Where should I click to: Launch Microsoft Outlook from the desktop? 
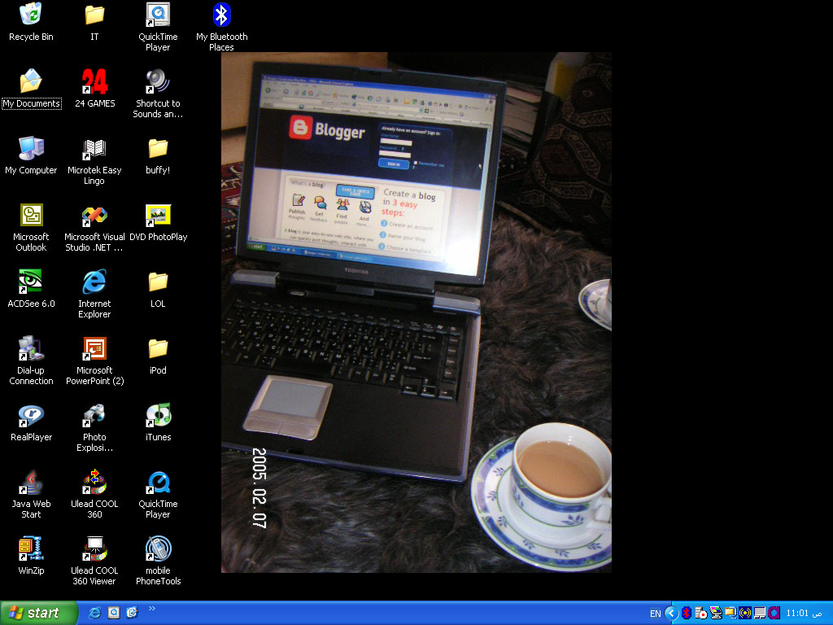click(x=31, y=228)
